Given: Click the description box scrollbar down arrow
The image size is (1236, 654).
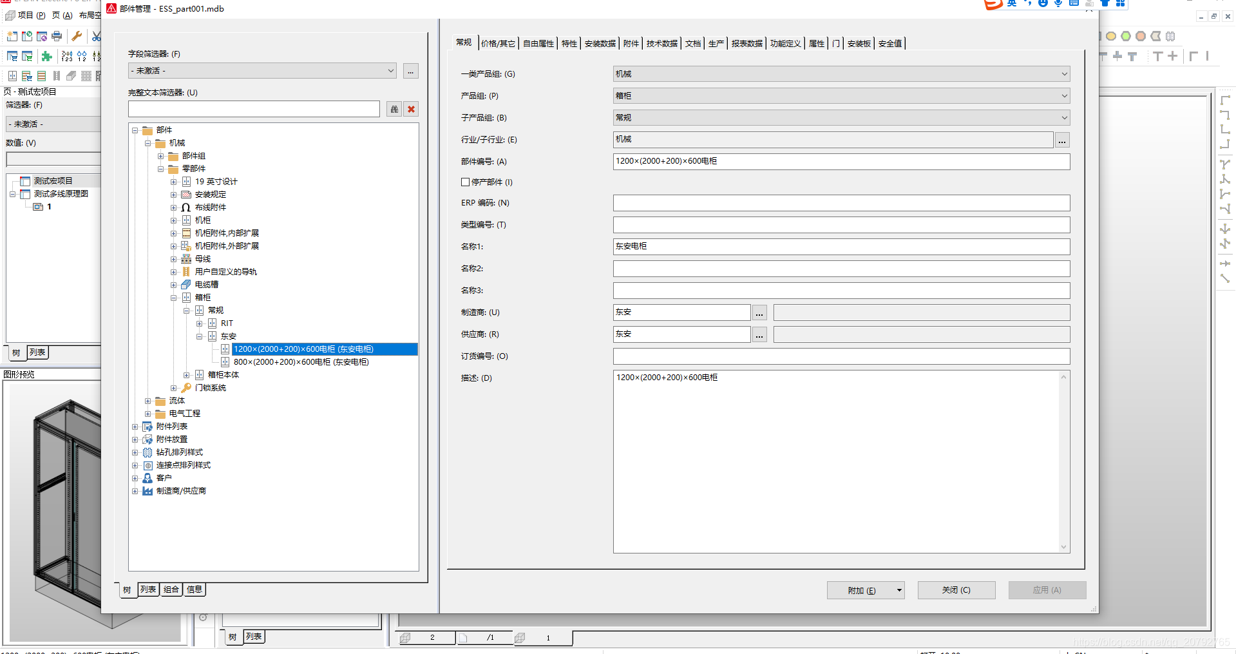Looking at the screenshot, I should point(1063,547).
